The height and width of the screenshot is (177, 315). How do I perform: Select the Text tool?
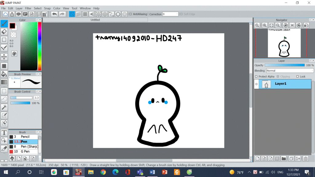tap(4, 132)
